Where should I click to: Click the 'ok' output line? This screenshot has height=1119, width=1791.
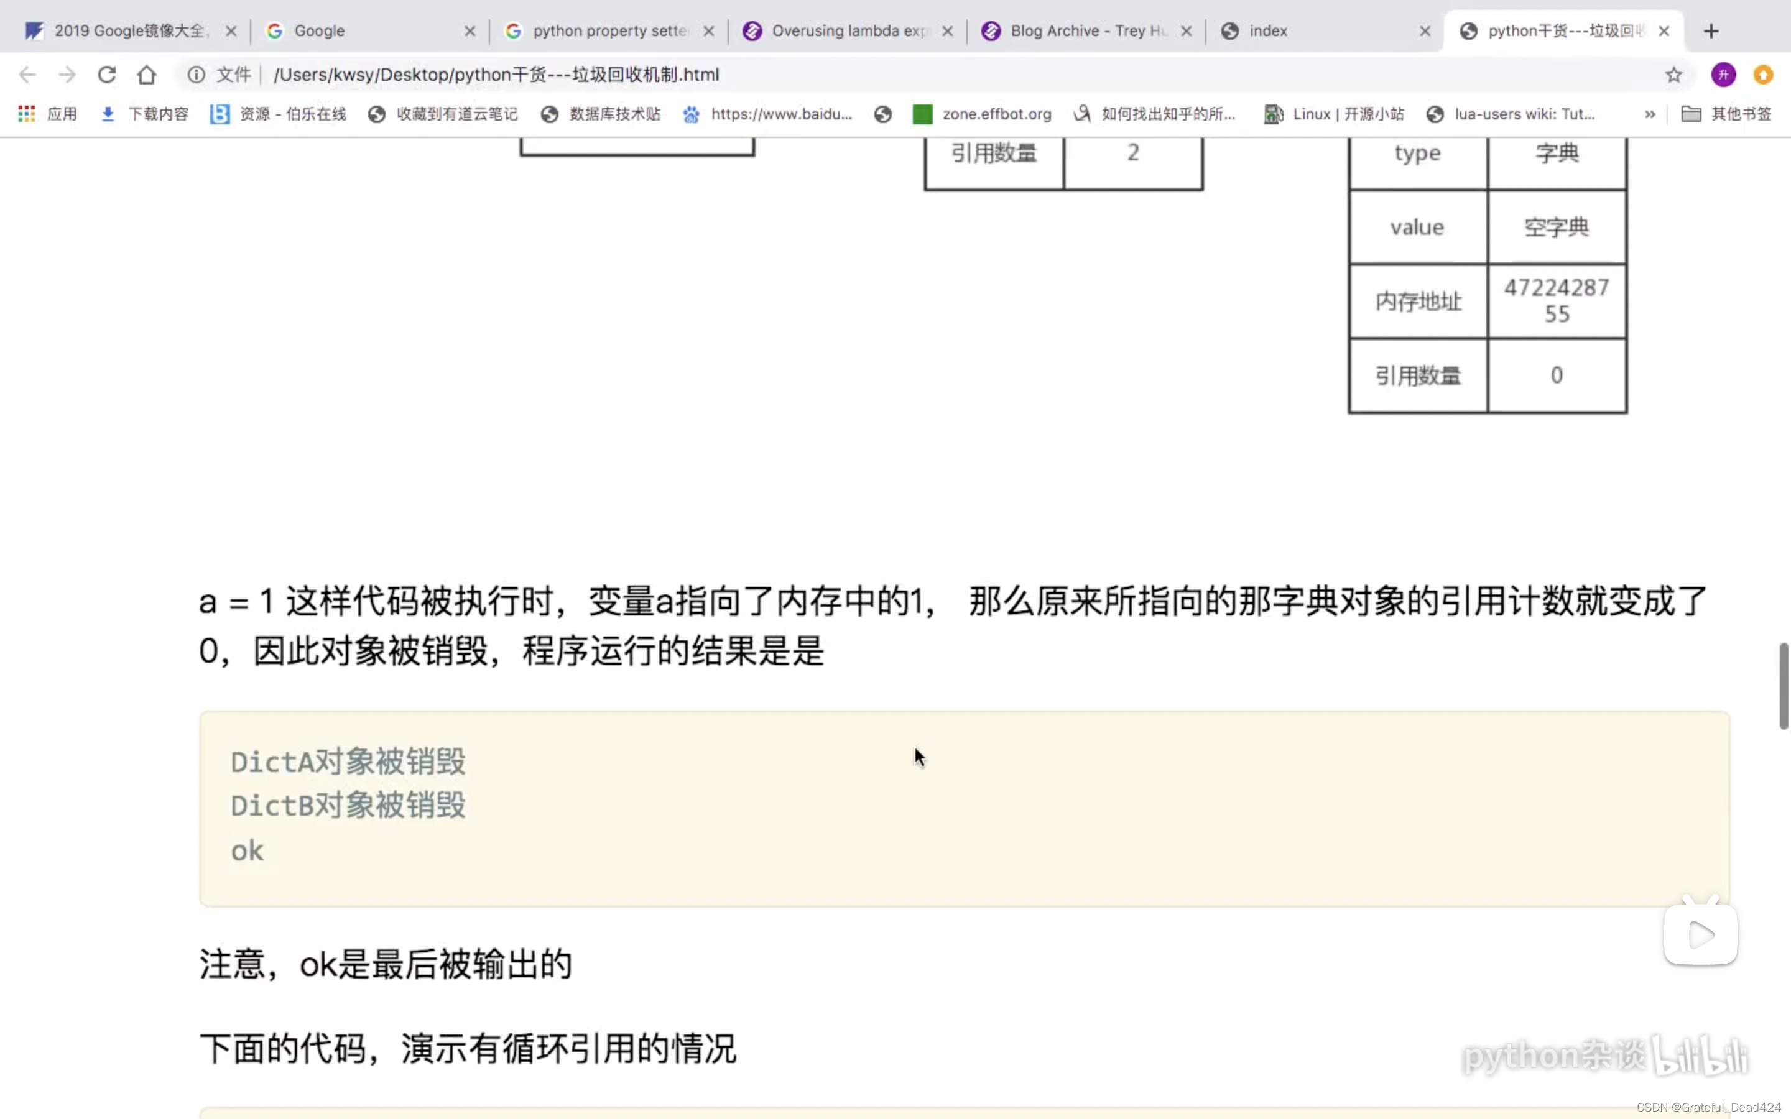click(247, 851)
